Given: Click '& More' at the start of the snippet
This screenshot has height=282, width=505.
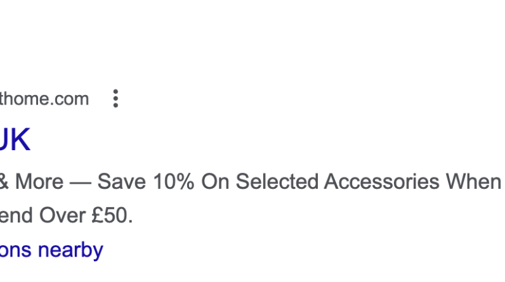Looking at the screenshot, I should [x=32, y=183].
